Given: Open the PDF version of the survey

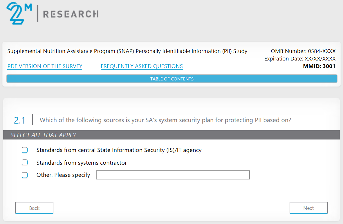Looking at the screenshot, I should click(x=45, y=66).
